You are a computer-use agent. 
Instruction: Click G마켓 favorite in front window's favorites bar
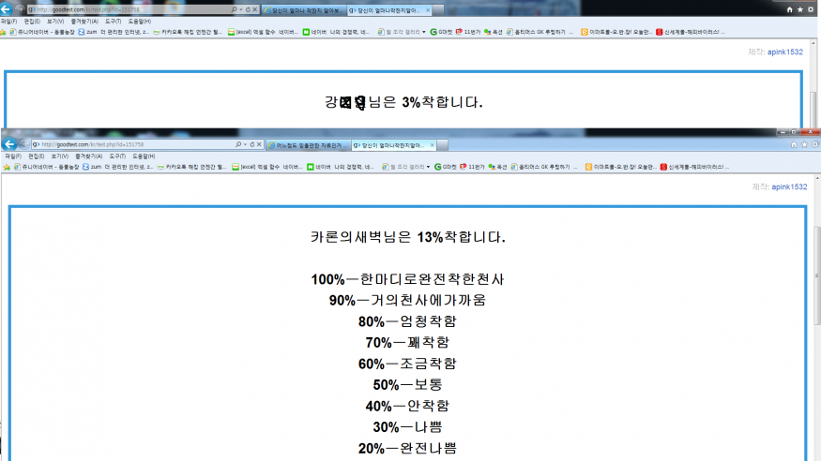click(x=442, y=167)
